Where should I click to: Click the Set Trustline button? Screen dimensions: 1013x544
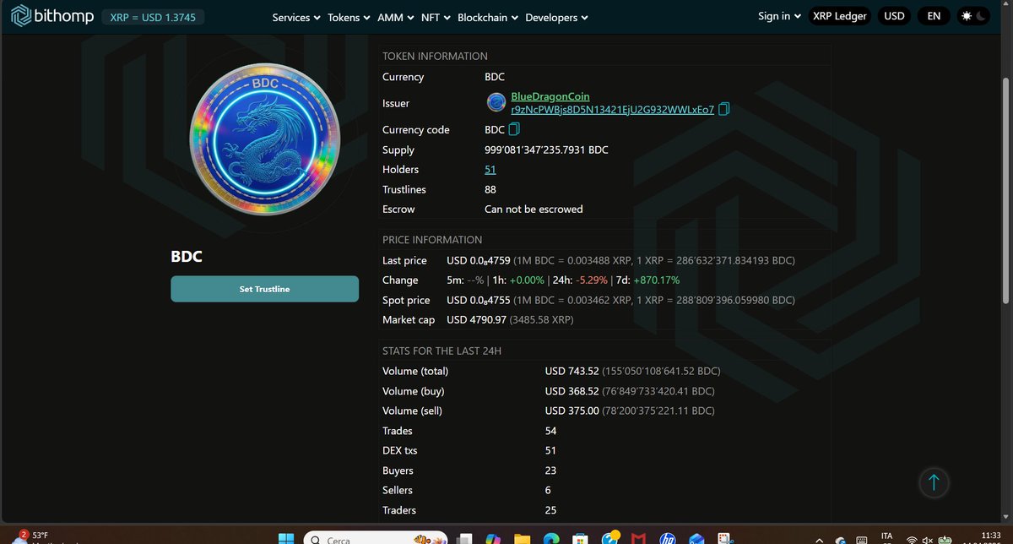(x=264, y=289)
